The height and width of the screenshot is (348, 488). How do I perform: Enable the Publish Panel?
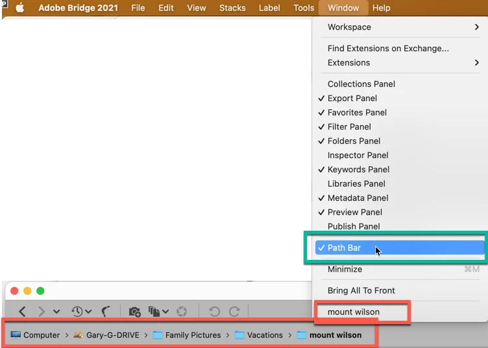(x=400, y=227)
